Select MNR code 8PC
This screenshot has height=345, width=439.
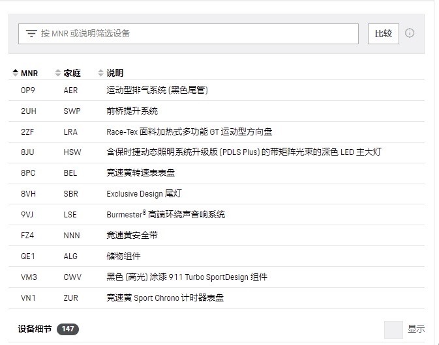click(28, 173)
